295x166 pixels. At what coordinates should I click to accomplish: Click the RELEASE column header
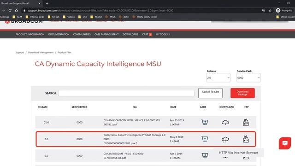tap(42, 107)
